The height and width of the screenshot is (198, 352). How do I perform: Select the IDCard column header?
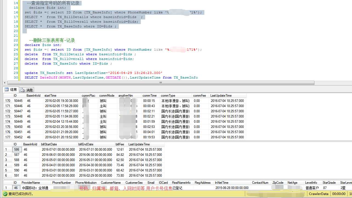click(x=164, y=183)
